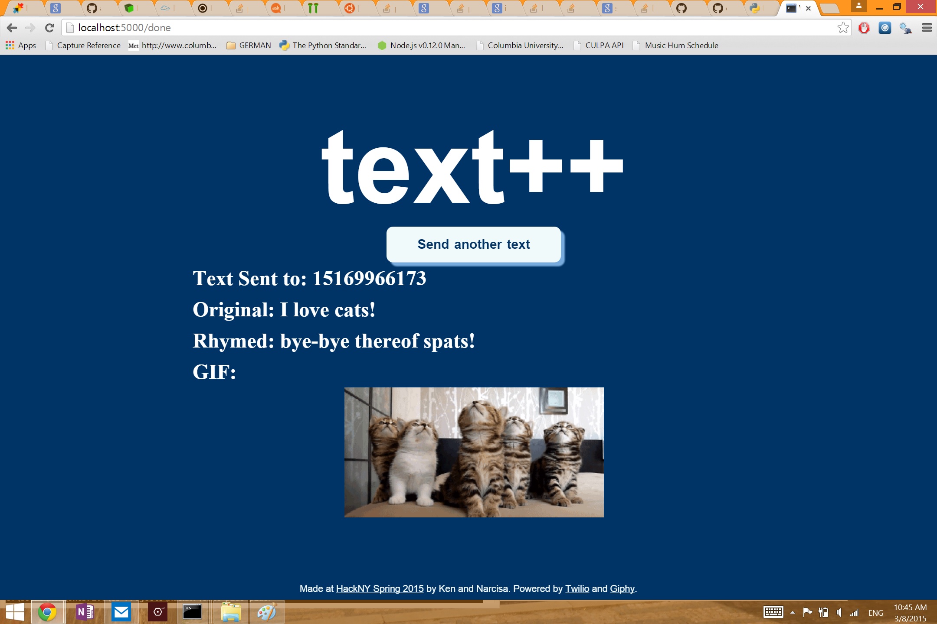Follow the HackNY Spring 2015 link

[x=380, y=588]
